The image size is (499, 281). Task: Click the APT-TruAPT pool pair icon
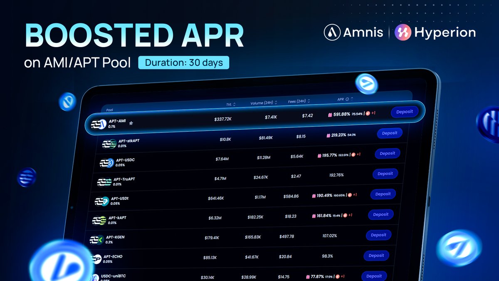click(x=104, y=182)
